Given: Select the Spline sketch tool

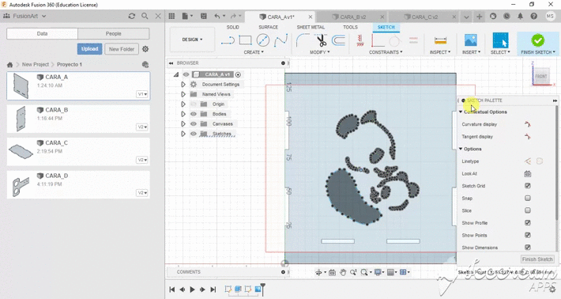Looking at the screenshot, I should 280,40.
